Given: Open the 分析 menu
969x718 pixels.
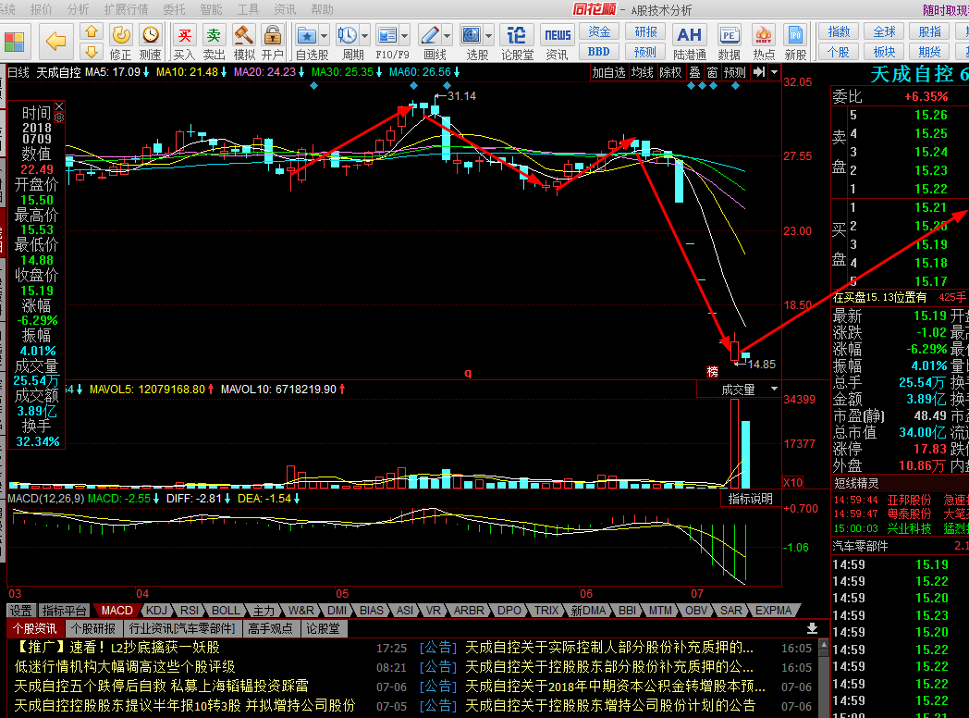Looking at the screenshot, I should [79, 9].
